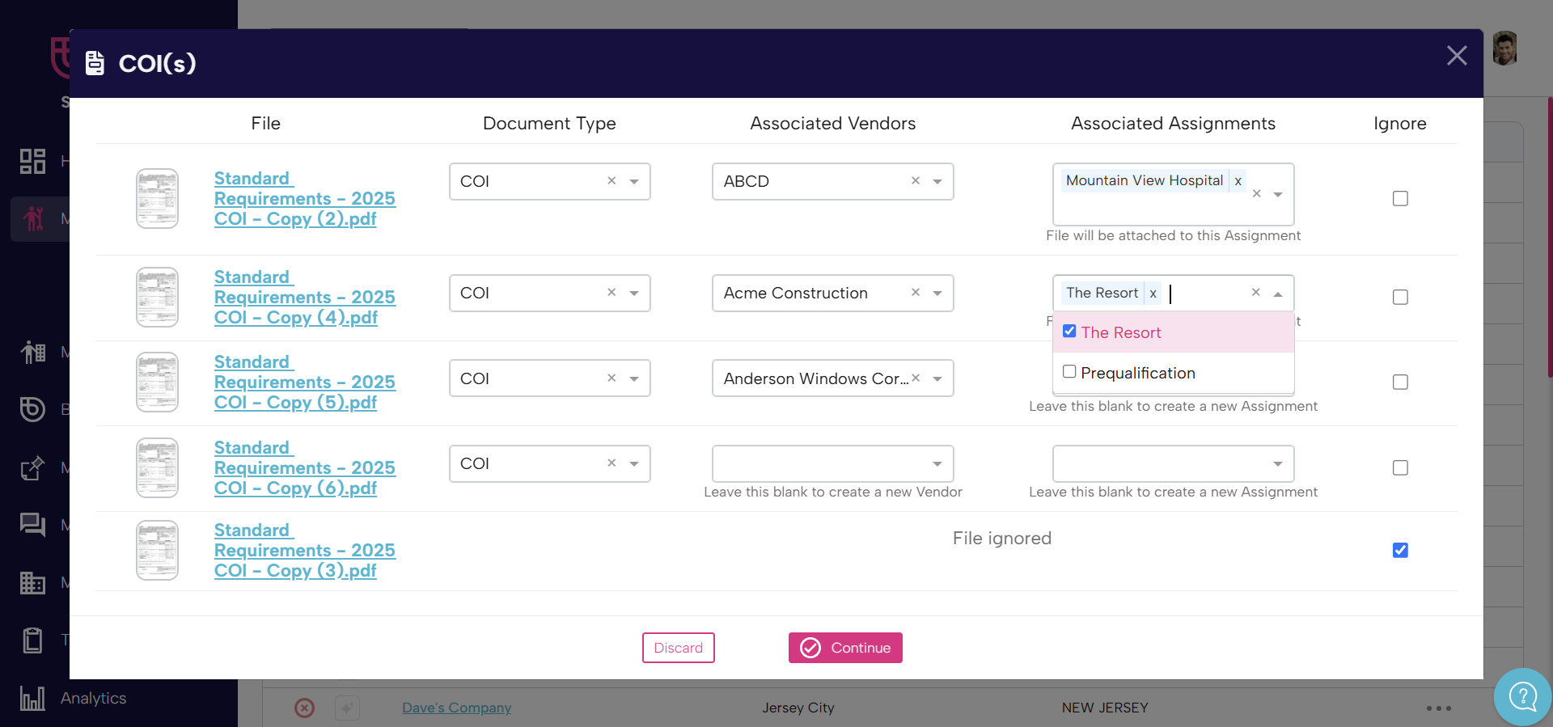Click the Discard button
The width and height of the screenshot is (1553, 727).
(x=678, y=648)
